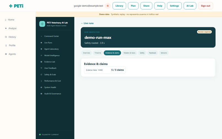Screen dimensions: 222x139
Task: Open the Evidence-intake IMAGE claims card
Action: [x=105, y=70]
